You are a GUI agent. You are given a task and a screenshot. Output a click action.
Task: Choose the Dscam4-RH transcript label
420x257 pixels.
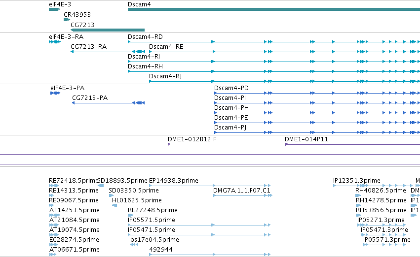pos(145,66)
